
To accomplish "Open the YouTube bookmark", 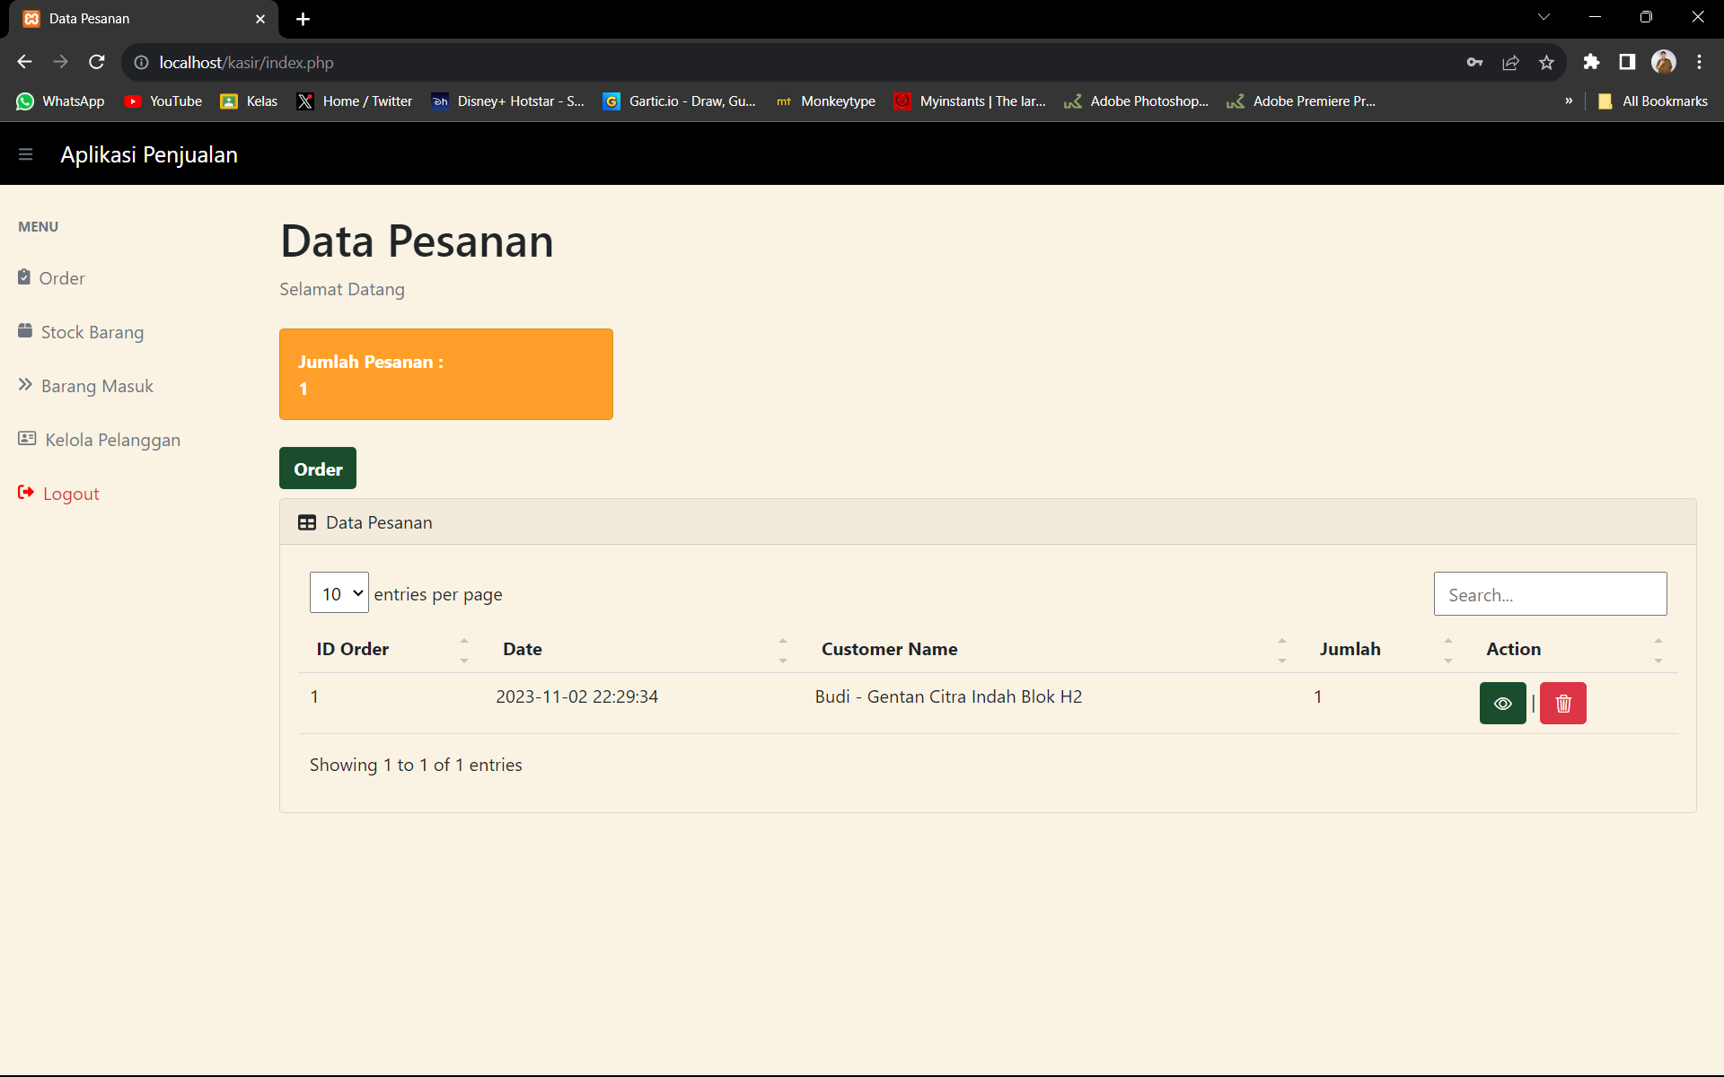I will coord(163,101).
